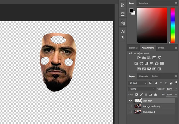Add a Hue/Saturation adjustment

point(136,63)
